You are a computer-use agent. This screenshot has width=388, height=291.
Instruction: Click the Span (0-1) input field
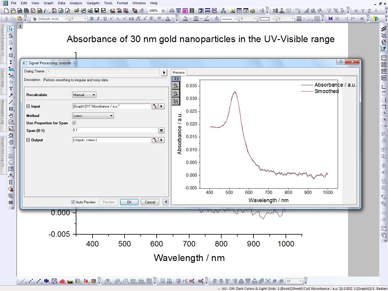point(115,130)
